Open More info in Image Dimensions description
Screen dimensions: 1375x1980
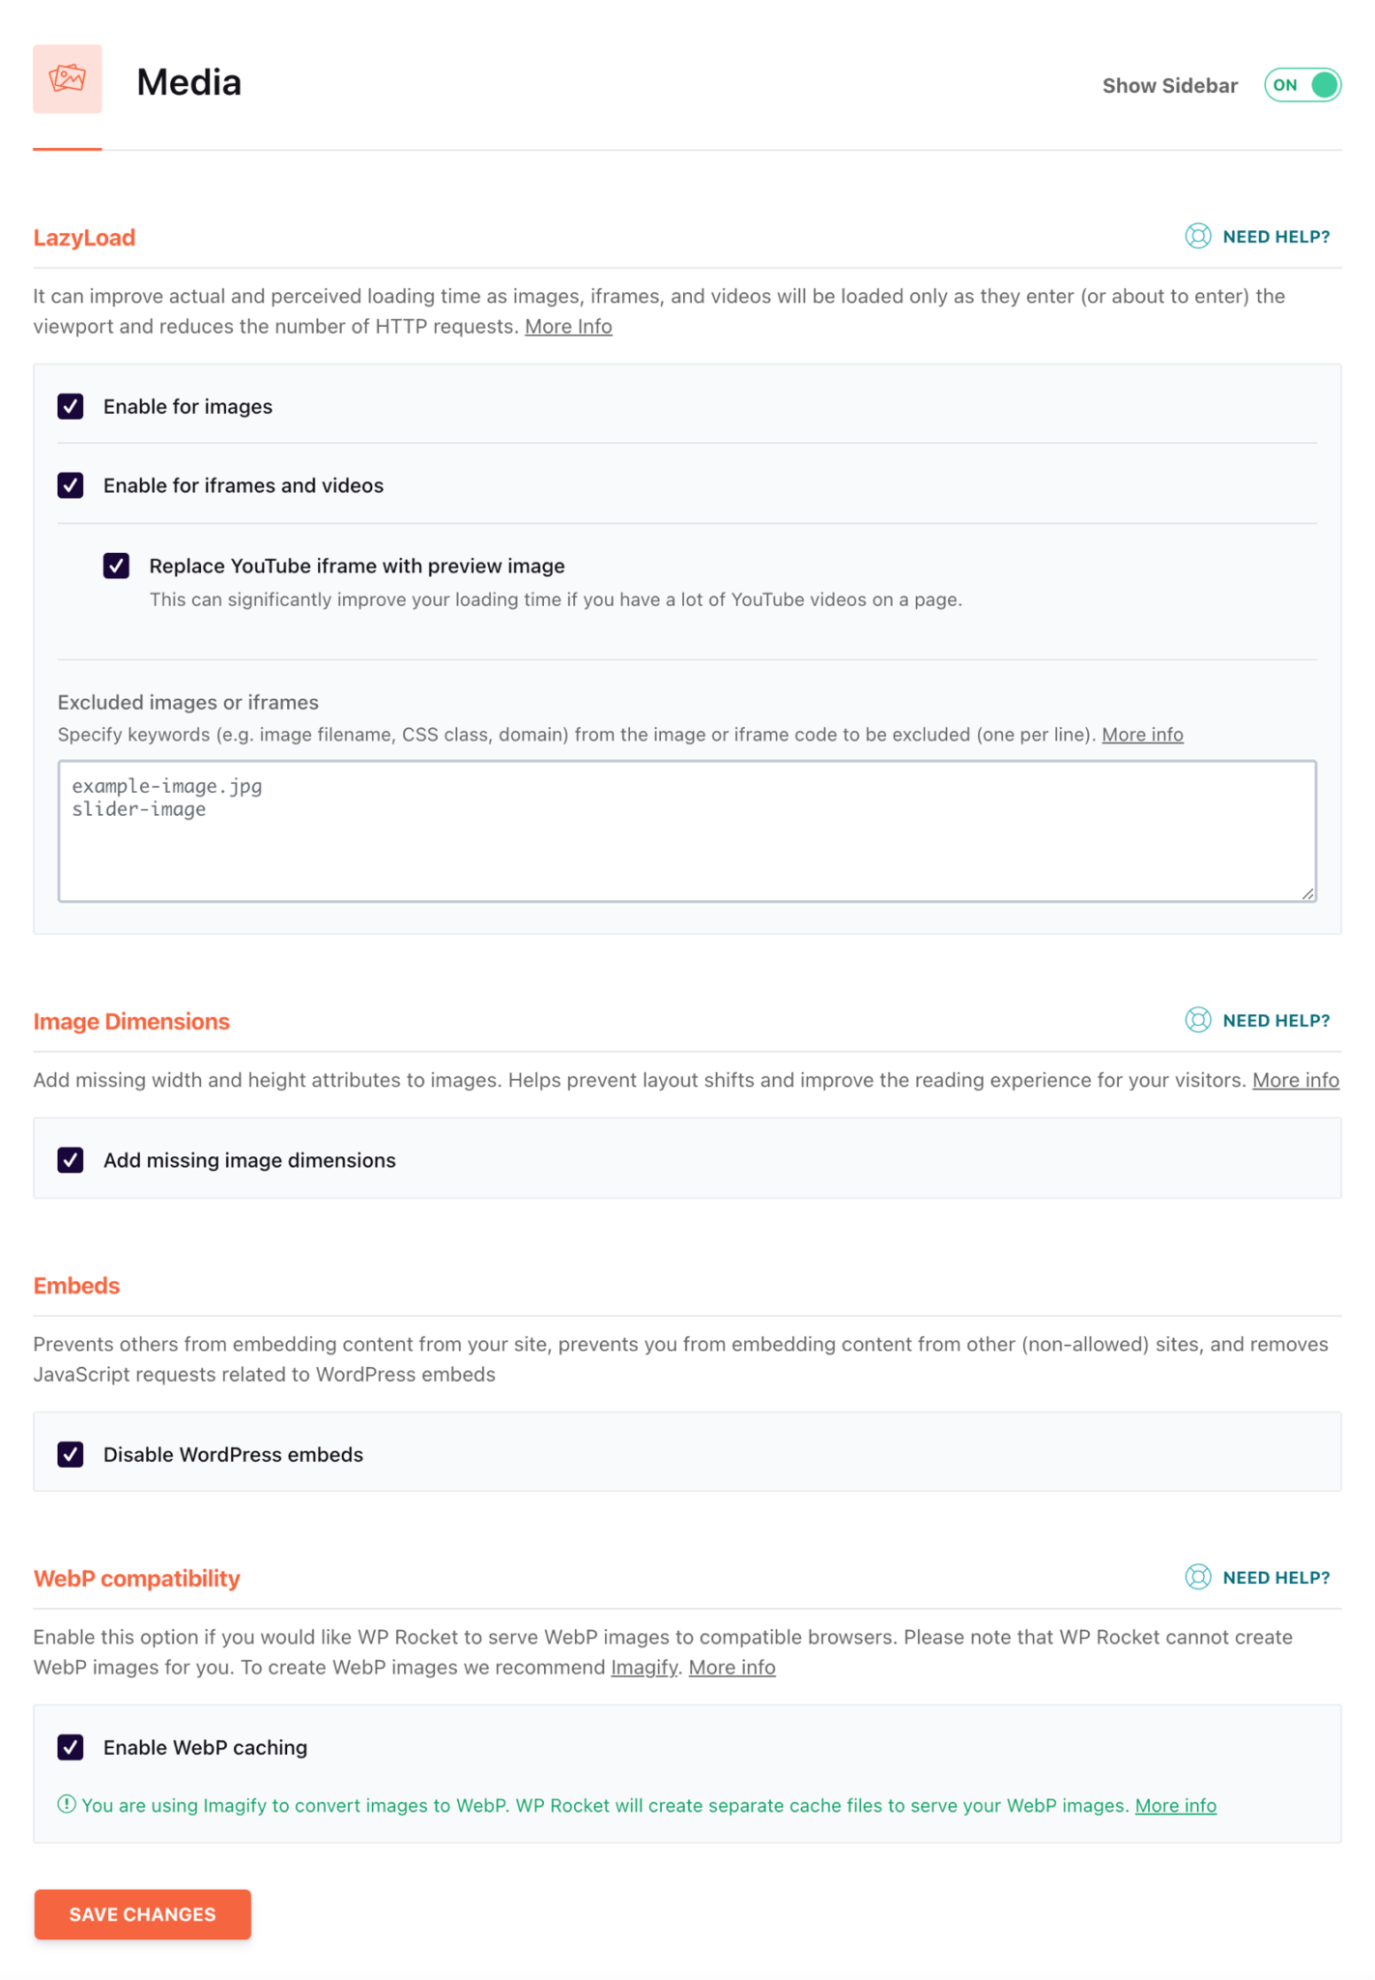point(1296,1080)
